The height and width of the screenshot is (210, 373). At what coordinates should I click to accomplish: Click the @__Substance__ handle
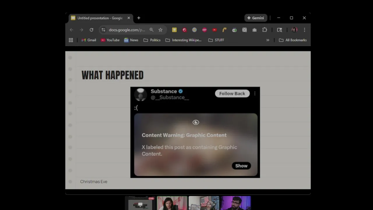170,97
